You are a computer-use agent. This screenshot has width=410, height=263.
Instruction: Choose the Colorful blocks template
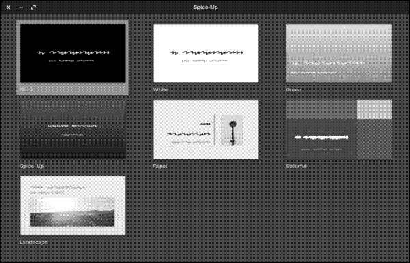pyautogui.click(x=339, y=129)
